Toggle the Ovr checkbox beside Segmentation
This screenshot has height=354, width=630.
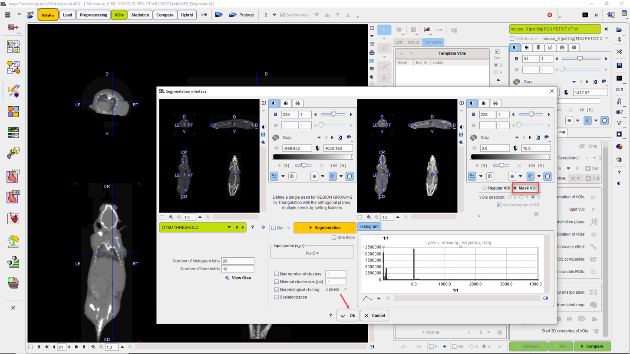click(274, 228)
